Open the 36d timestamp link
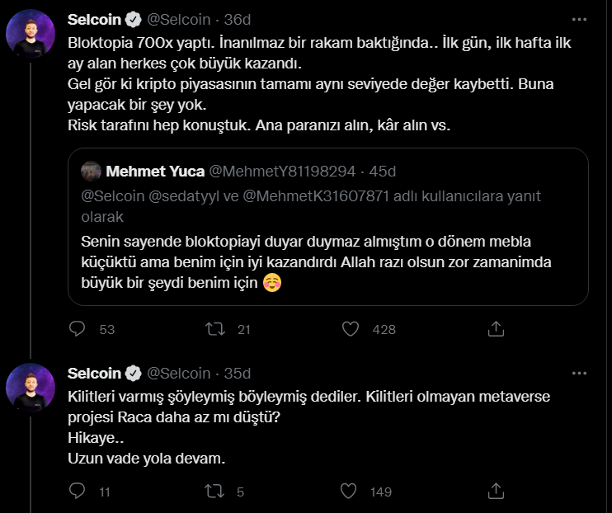Screen dimensions: 612x513 (238, 18)
